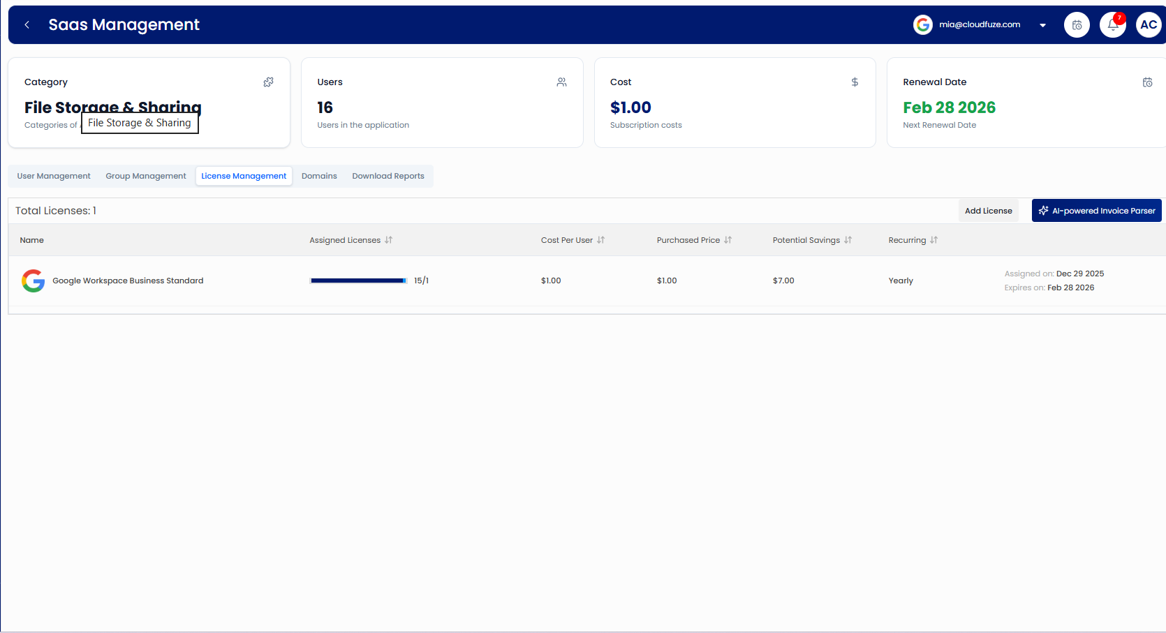Open the notifications bell with 7 alerts
This screenshot has height=633, width=1166.
pyautogui.click(x=1112, y=24)
